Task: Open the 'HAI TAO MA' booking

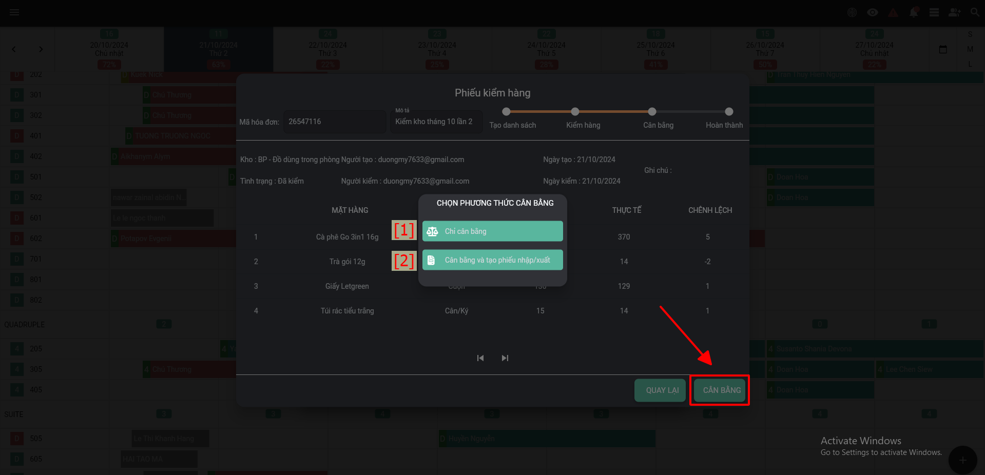Action: pyautogui.click(x=159, y=459)
